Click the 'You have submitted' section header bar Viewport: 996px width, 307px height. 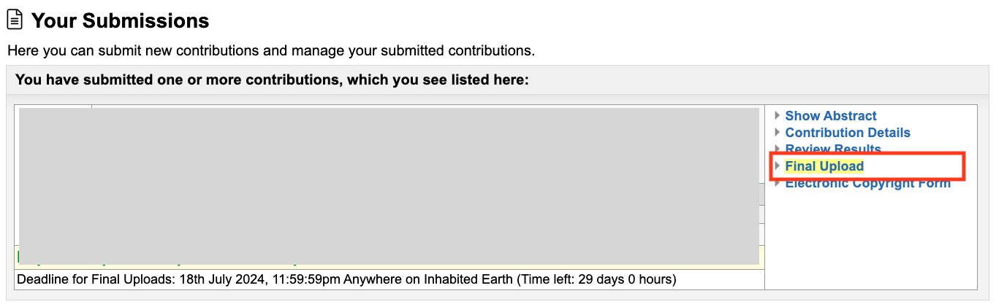pyautogui.click(x=498, y=79)
